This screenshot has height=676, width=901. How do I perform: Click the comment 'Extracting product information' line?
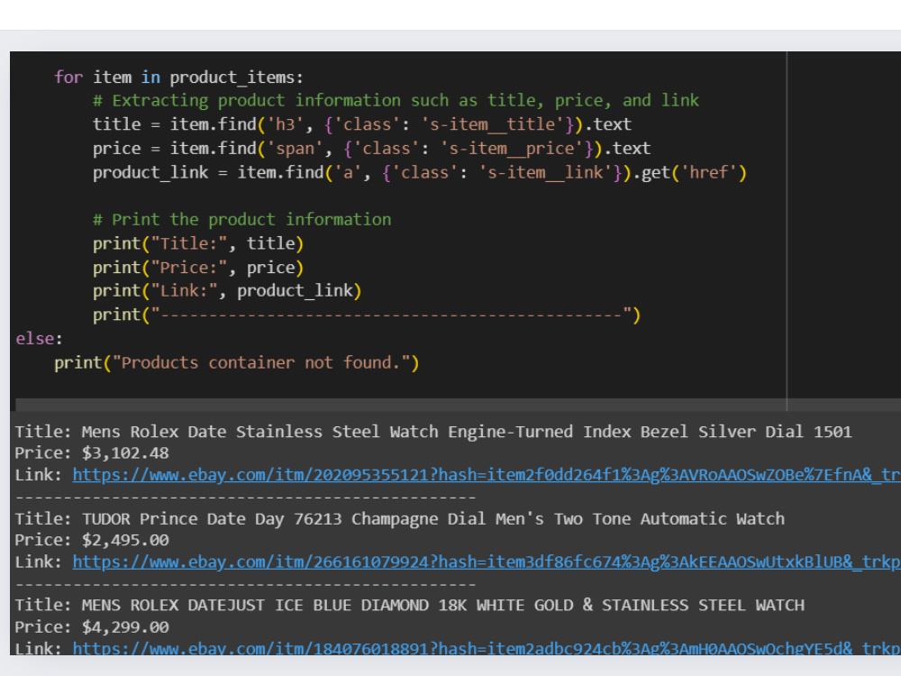(396, 101)
